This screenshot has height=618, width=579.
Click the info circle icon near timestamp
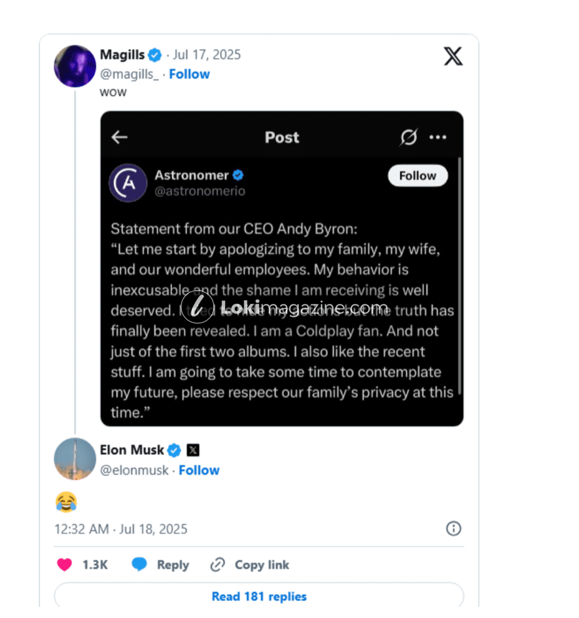453,528
